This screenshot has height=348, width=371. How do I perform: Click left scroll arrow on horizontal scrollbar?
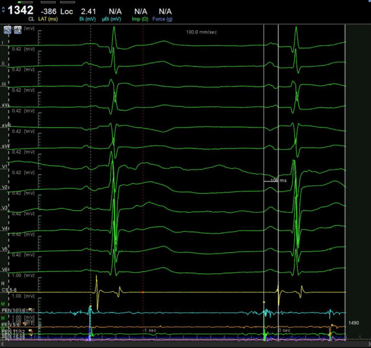pyautogui.click(x=2, y=344)
